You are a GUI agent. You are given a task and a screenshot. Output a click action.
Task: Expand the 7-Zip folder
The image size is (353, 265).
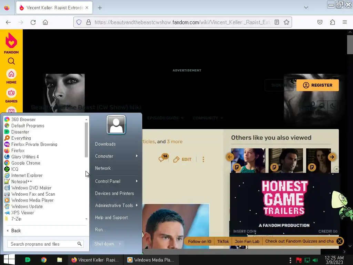(x=16, y=218)
